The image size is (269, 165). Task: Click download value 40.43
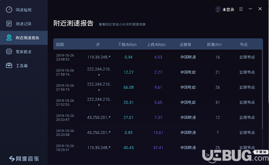129,148
